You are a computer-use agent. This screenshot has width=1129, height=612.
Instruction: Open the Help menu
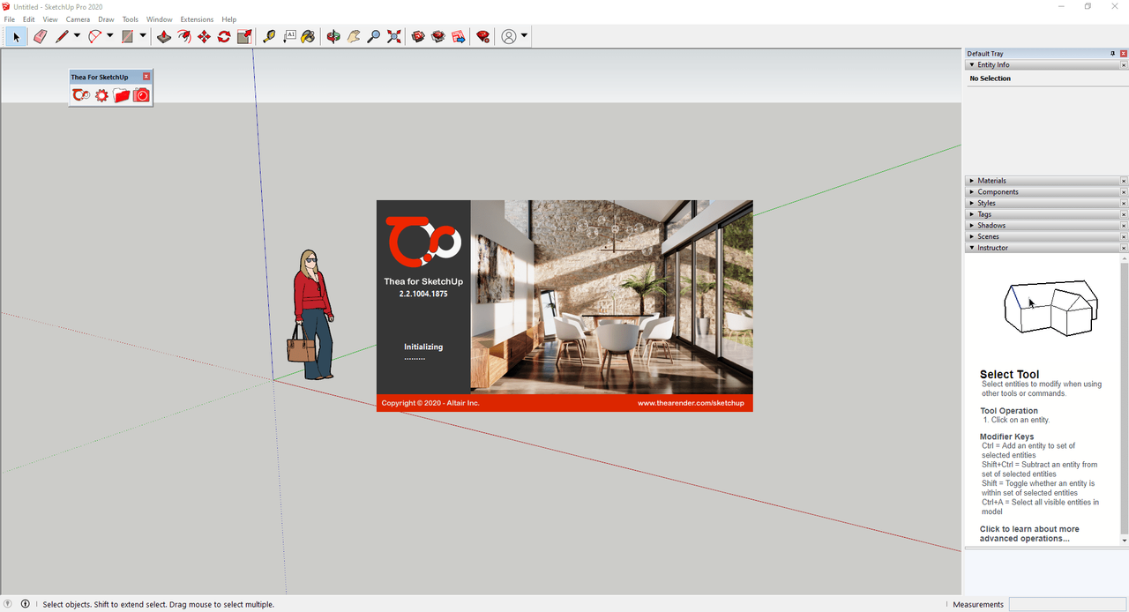[229, 19]
